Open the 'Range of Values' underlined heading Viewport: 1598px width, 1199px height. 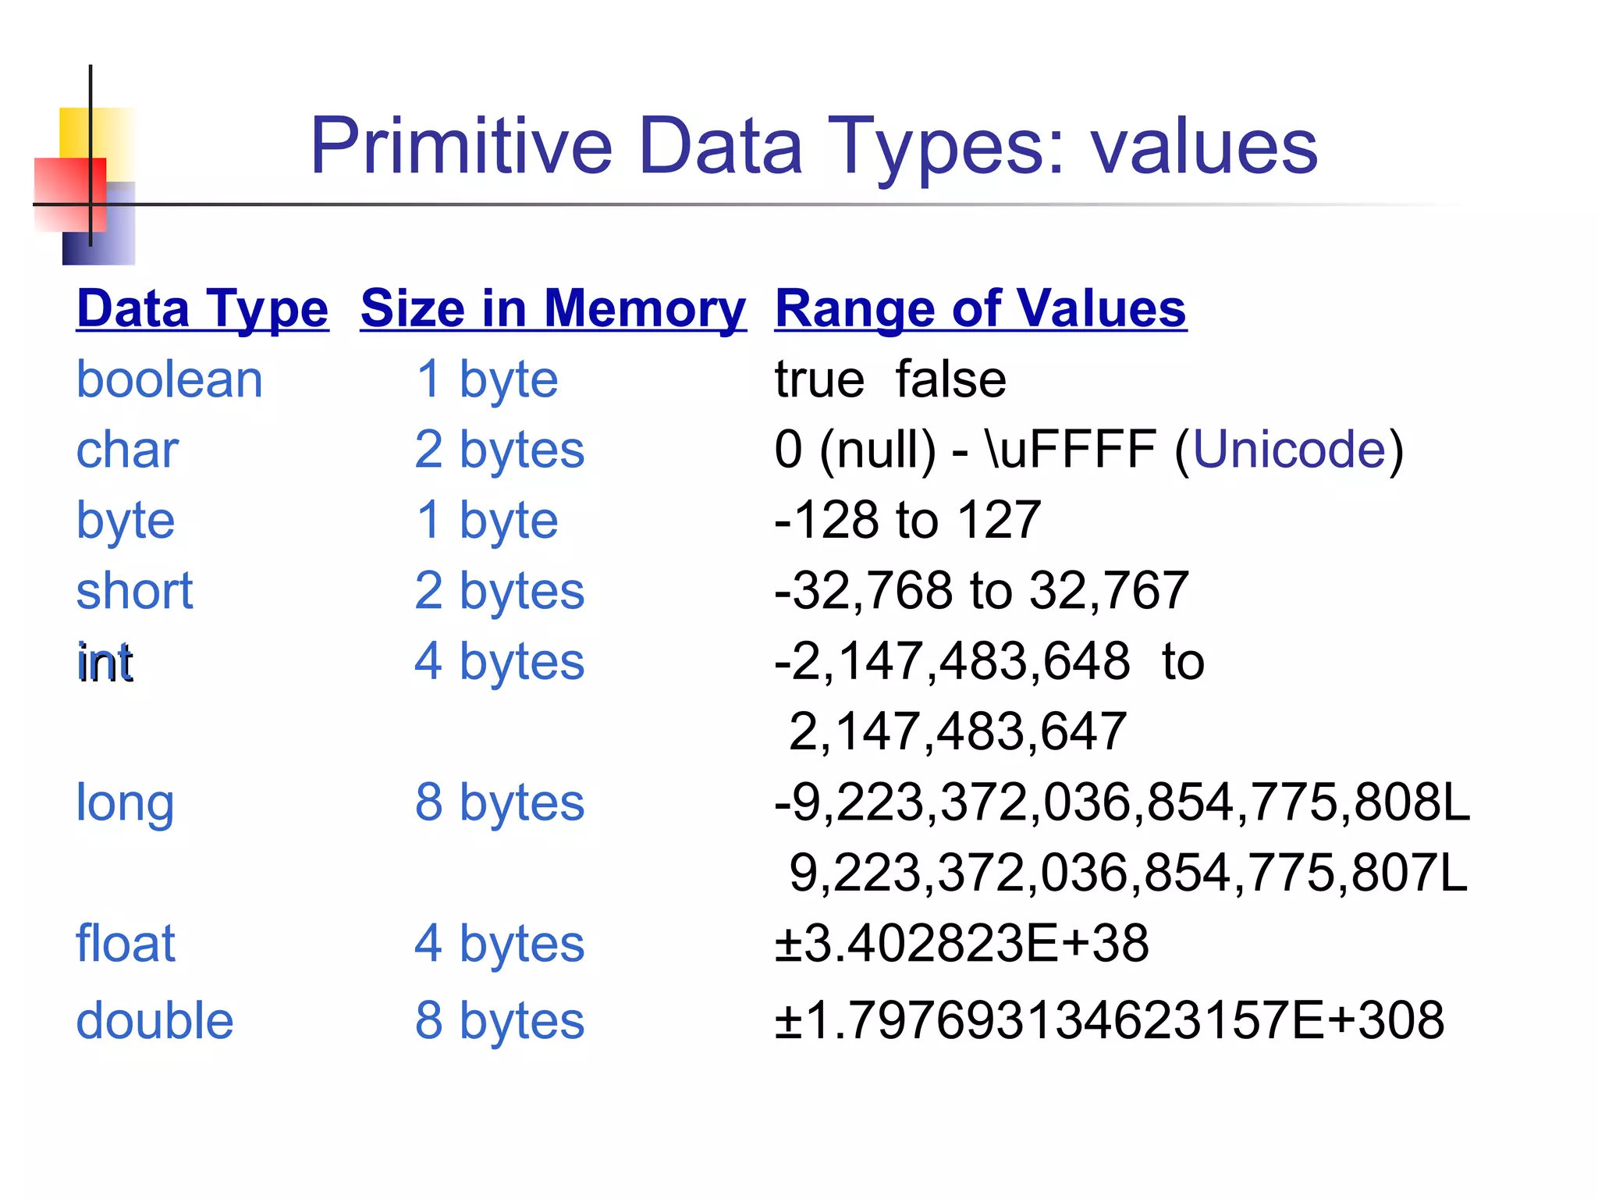[981, 309]
